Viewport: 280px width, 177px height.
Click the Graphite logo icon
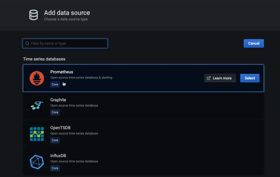coord(37,106)
